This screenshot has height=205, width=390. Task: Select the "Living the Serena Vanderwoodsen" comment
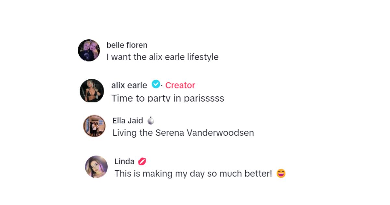pyautogui.click(x=183, y=133)
